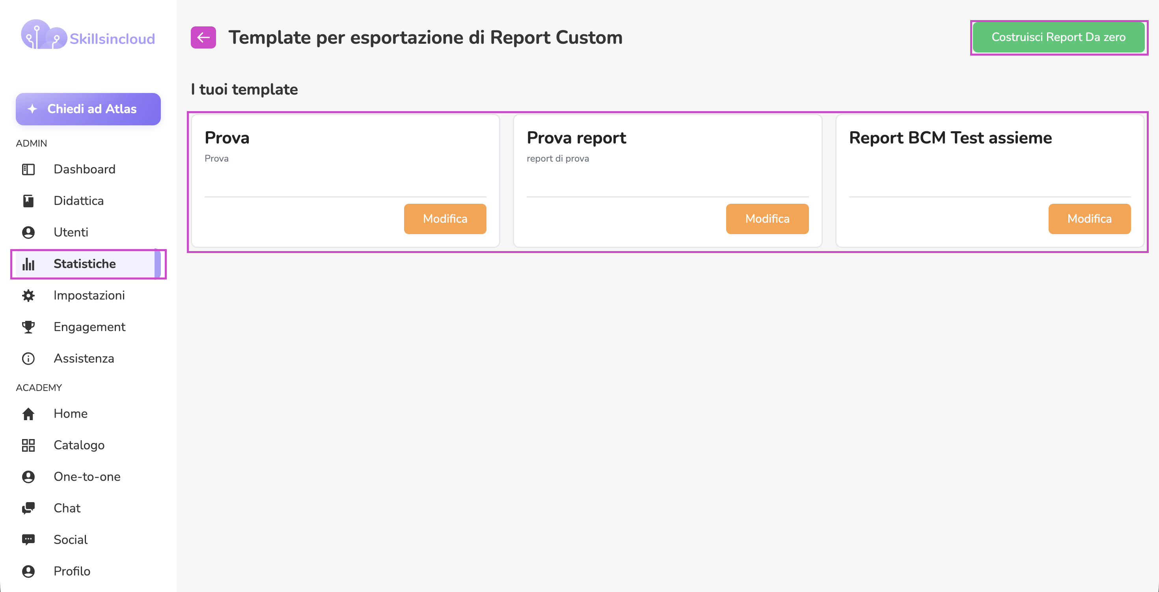Click the Assistenza info icon
Viewport: 1159px width, 592px height.
[x=28, y=358]
